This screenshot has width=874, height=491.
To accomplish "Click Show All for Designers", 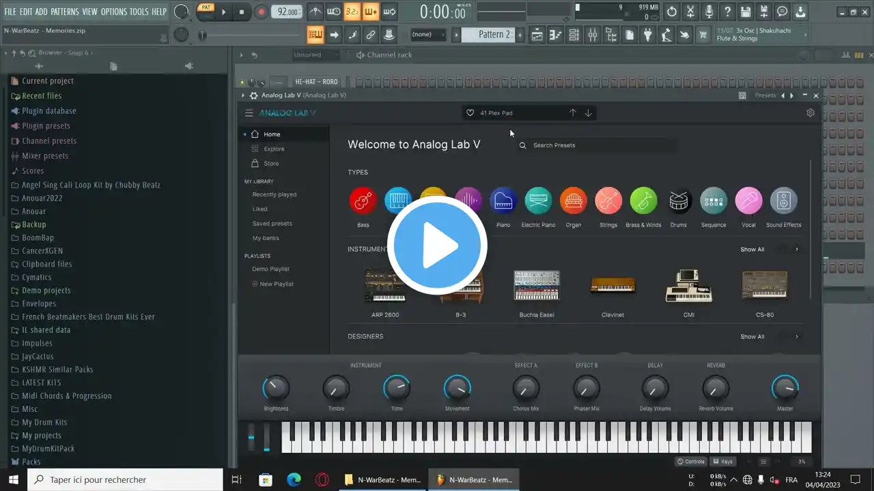I will click(752, 337).
